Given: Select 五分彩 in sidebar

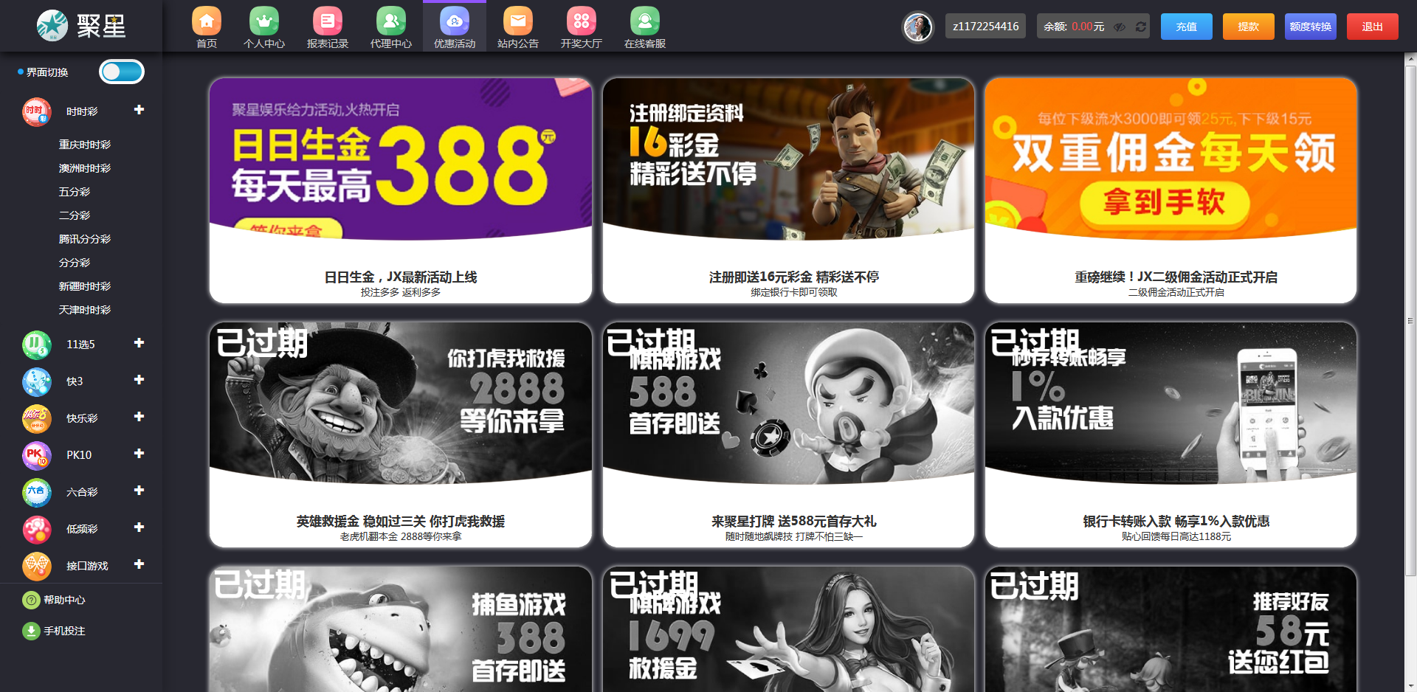Looking at the screenshot, I should 75,192.
